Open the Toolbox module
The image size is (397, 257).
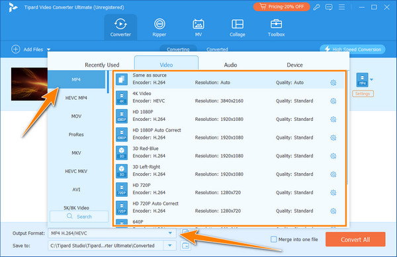coord(276,27)
